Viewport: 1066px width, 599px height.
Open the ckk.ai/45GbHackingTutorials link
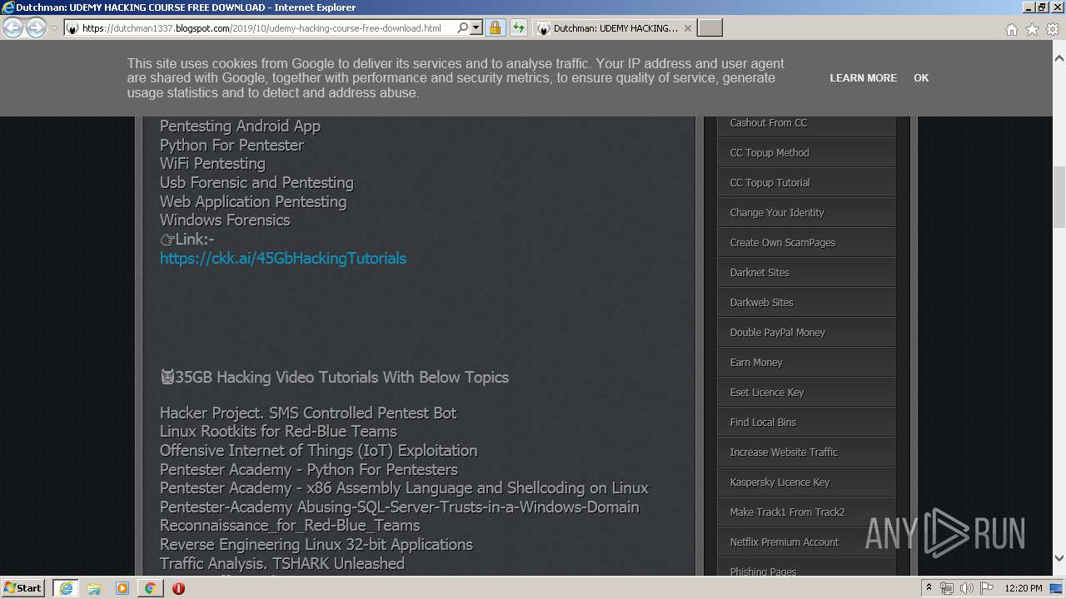tap(283, 258)
